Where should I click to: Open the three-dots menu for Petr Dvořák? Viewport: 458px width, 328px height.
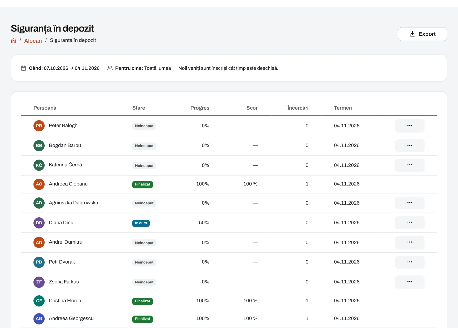pos(410,262)
